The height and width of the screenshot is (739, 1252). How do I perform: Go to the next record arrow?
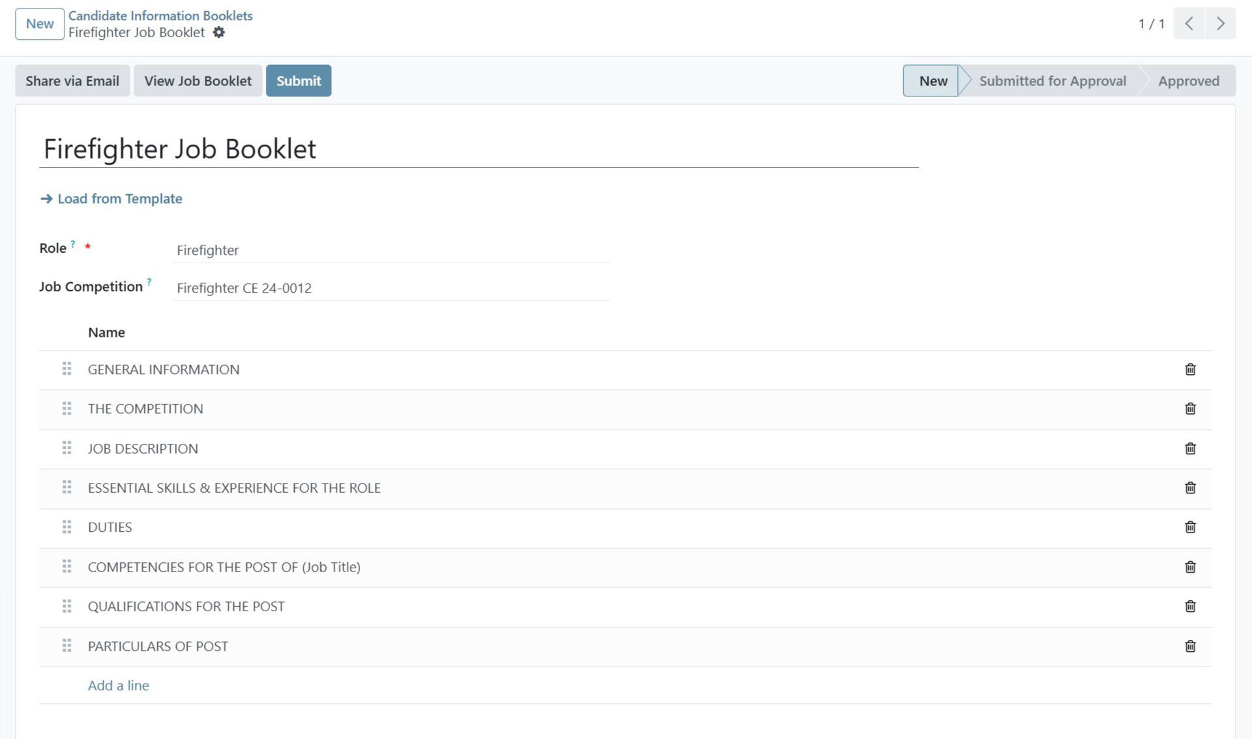pos(1220,23)
